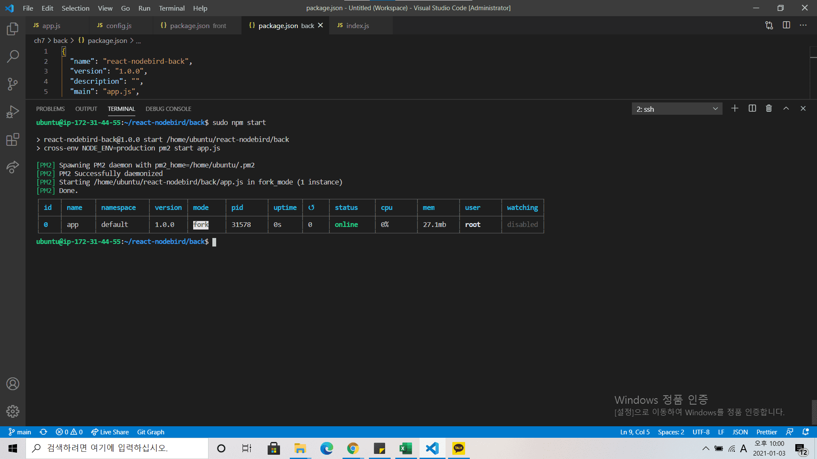The width and height of the screenshot is (817, 459).
Task: Create a new terminal with plus icon
Action: click(x=735, y=108)
